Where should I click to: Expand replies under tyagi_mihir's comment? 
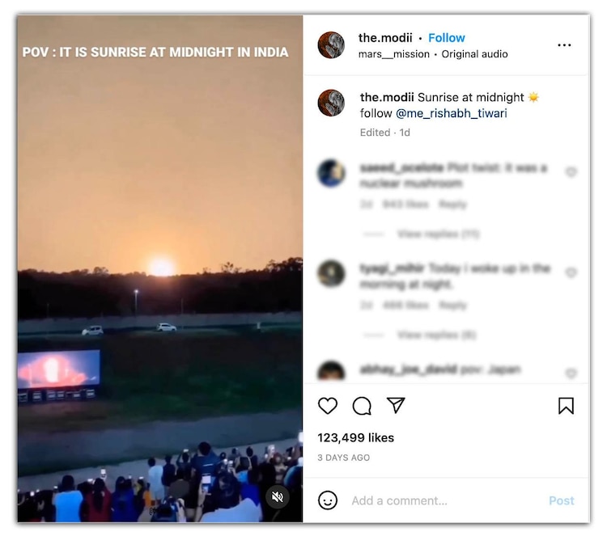[436, 335]
